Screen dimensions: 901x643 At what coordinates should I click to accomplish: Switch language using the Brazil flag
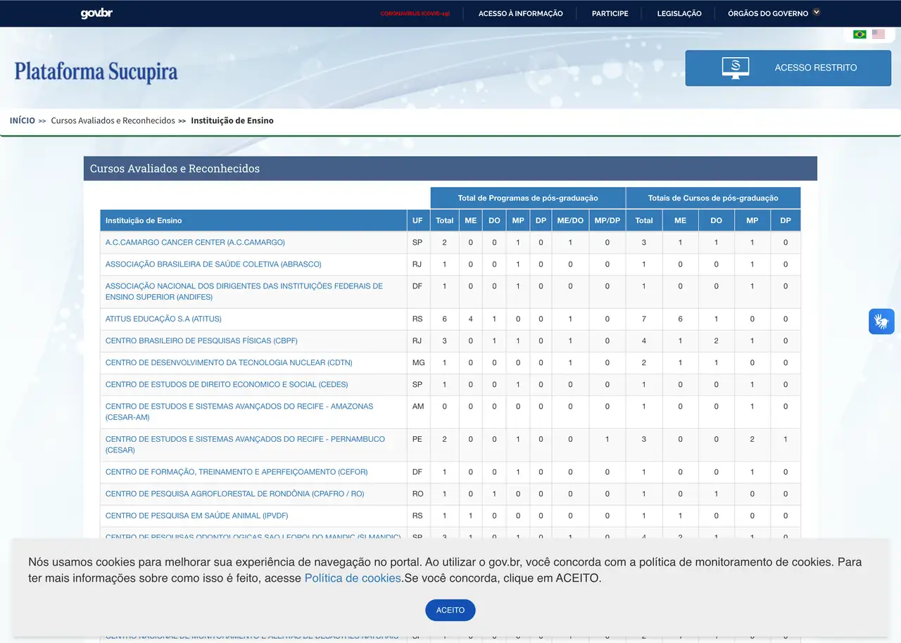859,34
